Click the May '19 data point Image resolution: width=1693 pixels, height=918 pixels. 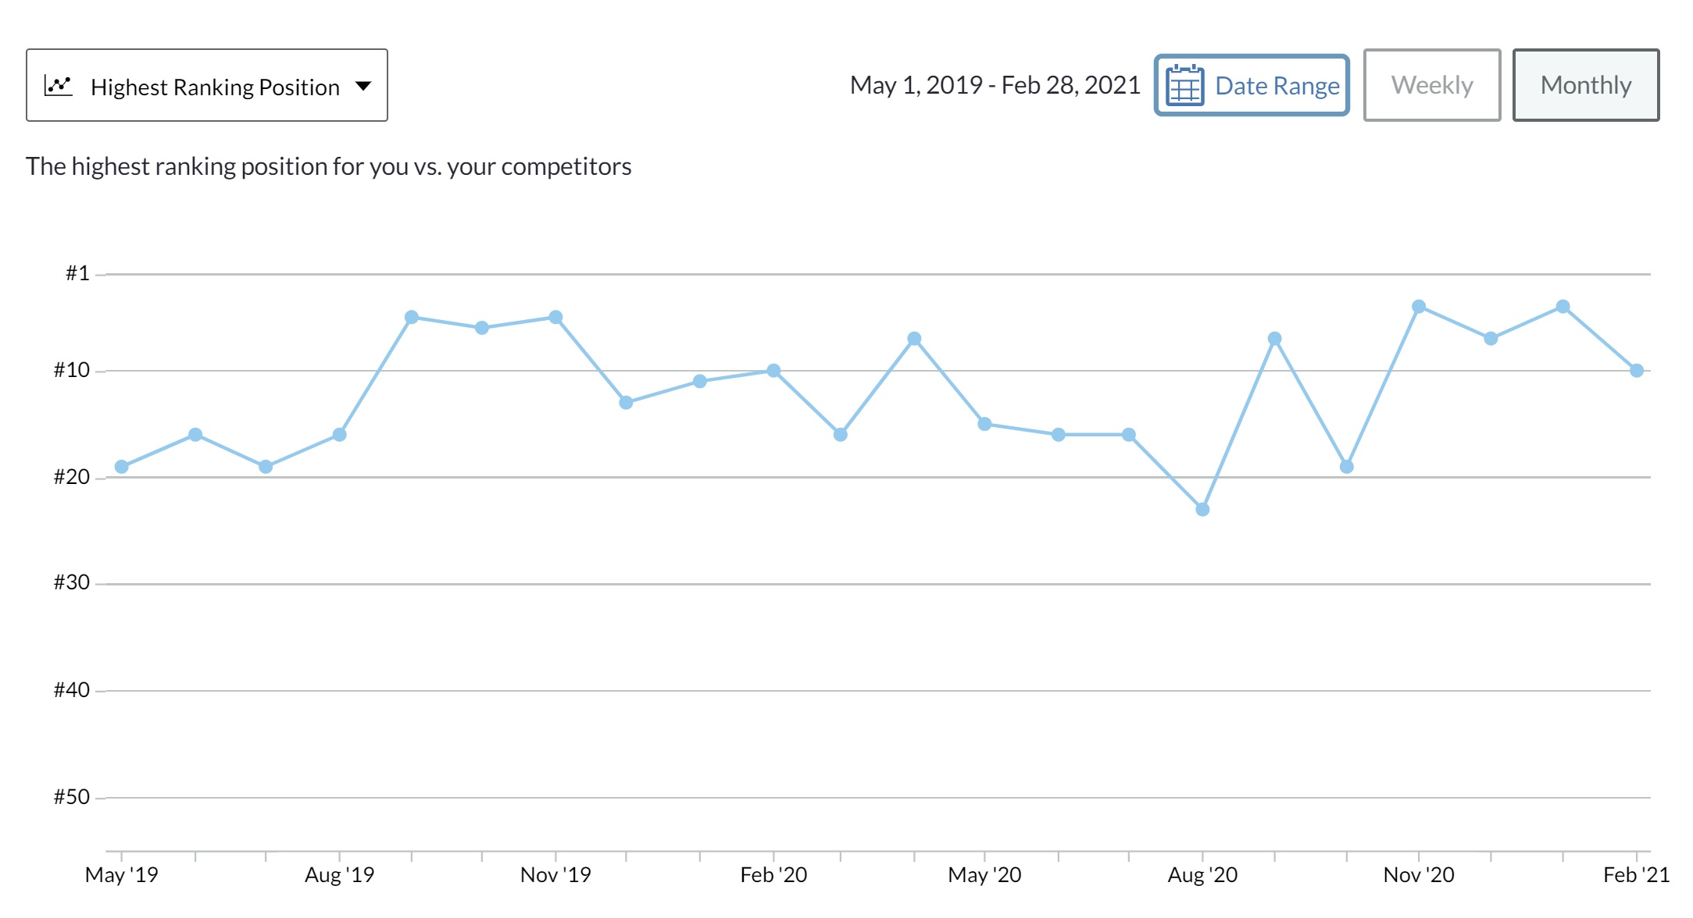point(122,467)
